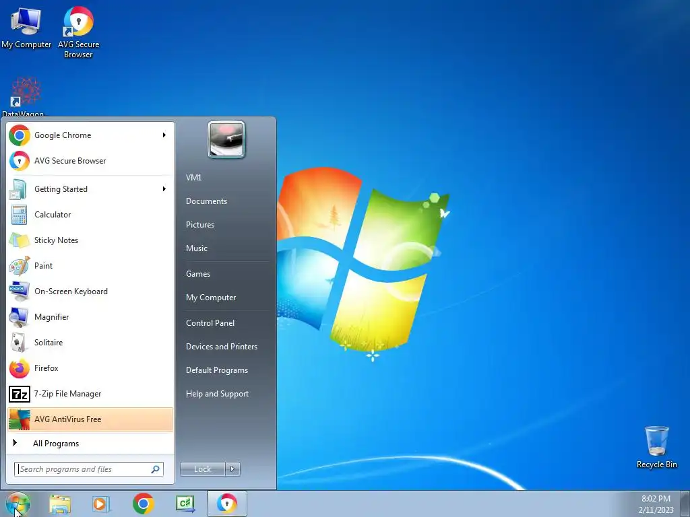The height and width of the screenshot is (517, 690).
Task: Open the Getting Started icon
Action: (x=18, y=189)
